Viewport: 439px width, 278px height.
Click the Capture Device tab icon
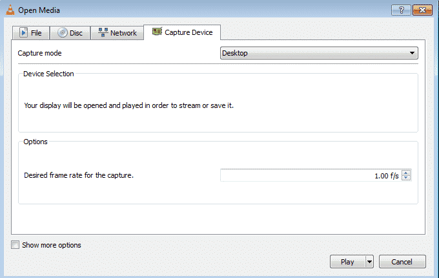pos(156,32)
